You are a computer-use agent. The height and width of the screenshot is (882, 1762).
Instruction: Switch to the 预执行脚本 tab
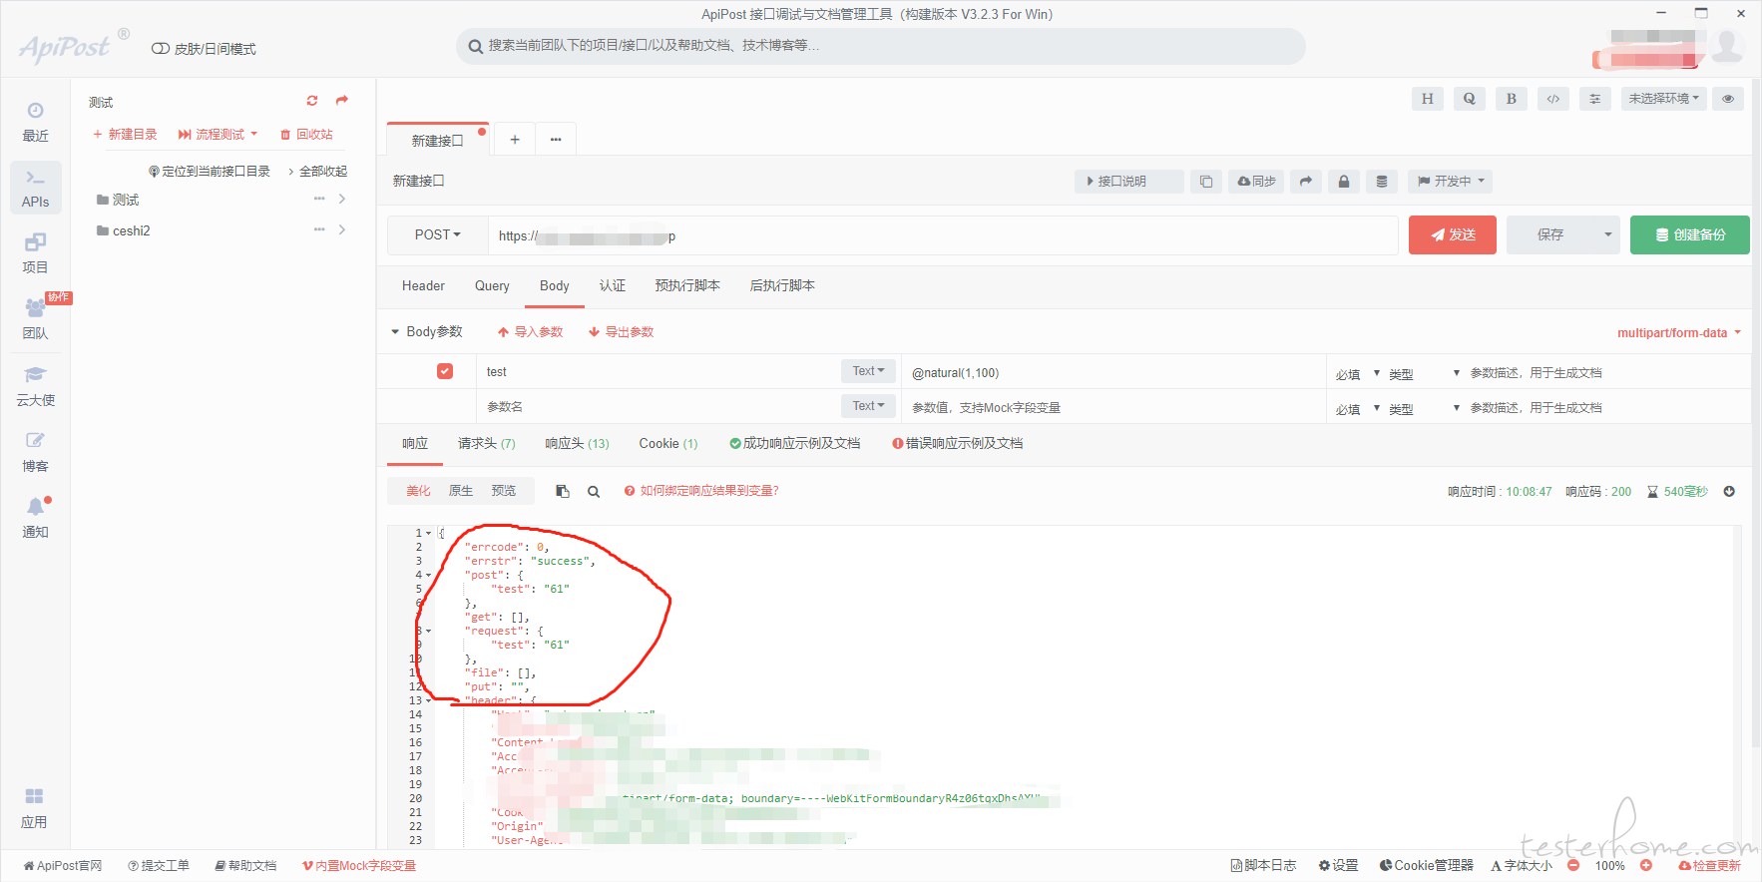[687, 286]
